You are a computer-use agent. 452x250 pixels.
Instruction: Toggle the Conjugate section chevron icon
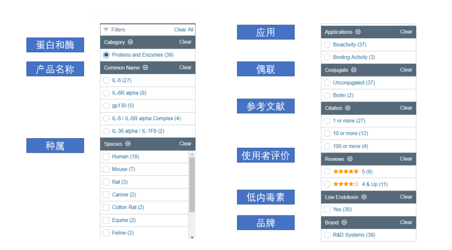point(354,70)
